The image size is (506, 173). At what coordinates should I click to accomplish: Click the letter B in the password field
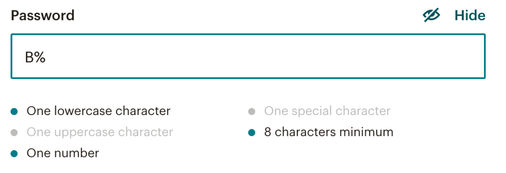[x=30, y=58]
